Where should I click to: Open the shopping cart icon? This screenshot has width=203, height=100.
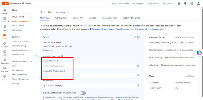tap(179, 4)
